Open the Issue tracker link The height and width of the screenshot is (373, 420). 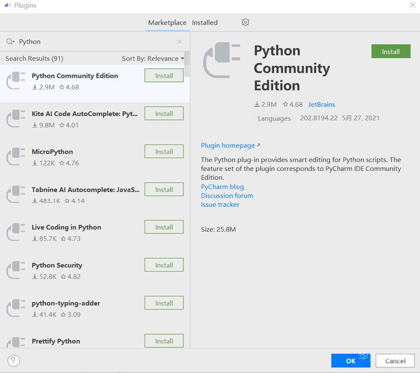[x=220, y=205]
